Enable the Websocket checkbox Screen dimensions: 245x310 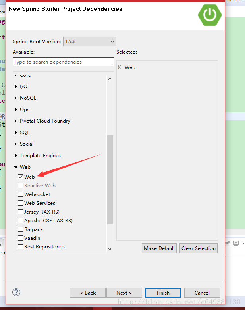point(20,194)
